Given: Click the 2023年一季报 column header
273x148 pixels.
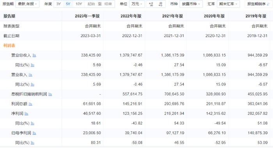Looking at the screenshot, I should point(87,16).
